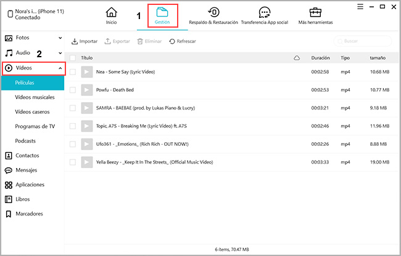Click the Mensajes chat bubble icon

click(9, 170)
